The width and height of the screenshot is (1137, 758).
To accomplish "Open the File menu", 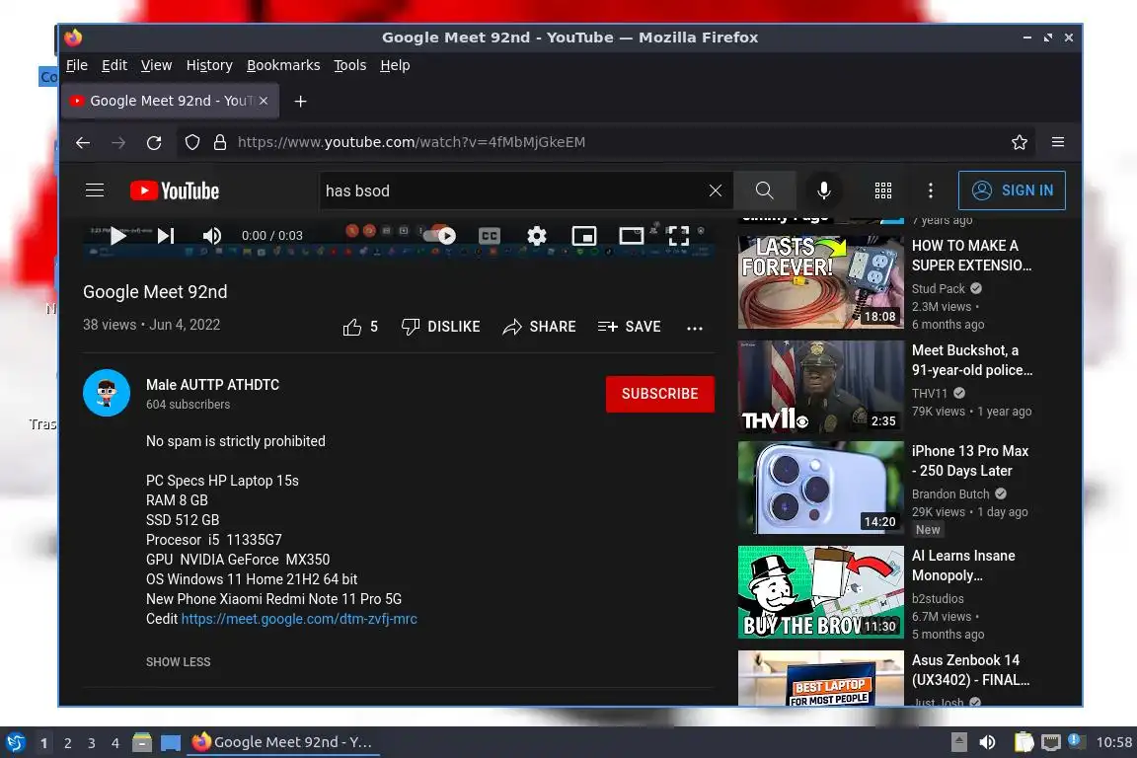I will coord(77,65).
